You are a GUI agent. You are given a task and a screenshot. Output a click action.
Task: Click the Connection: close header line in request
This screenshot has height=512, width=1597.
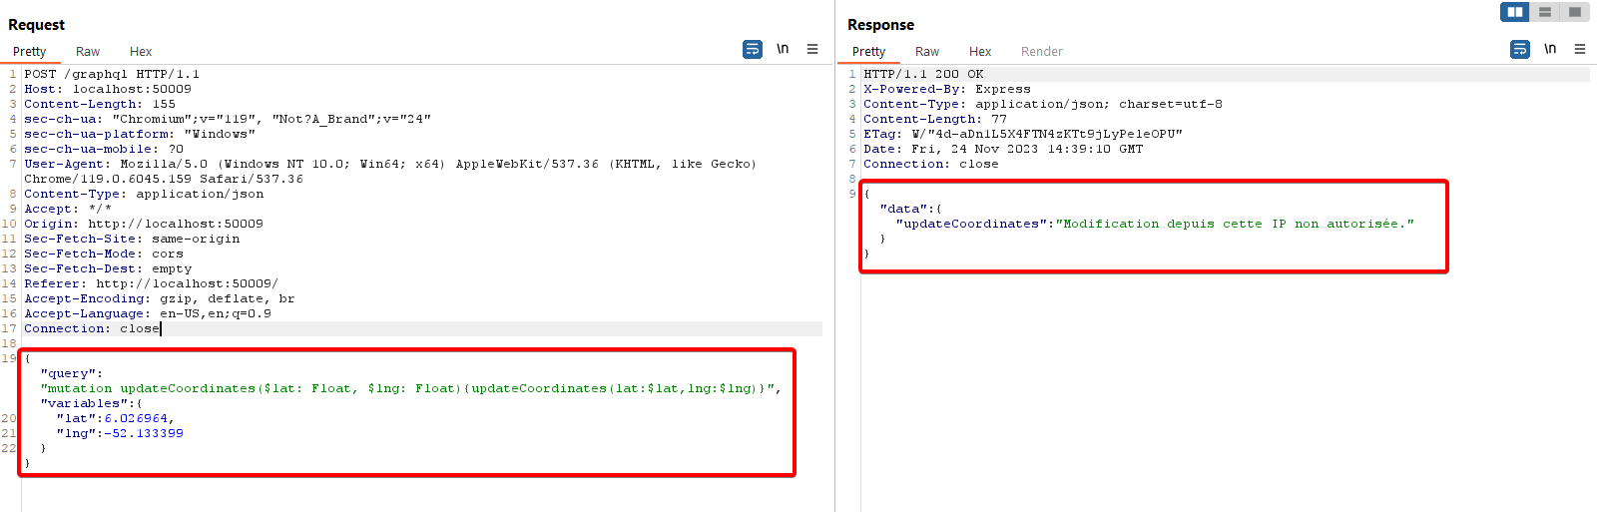[92, 329]
